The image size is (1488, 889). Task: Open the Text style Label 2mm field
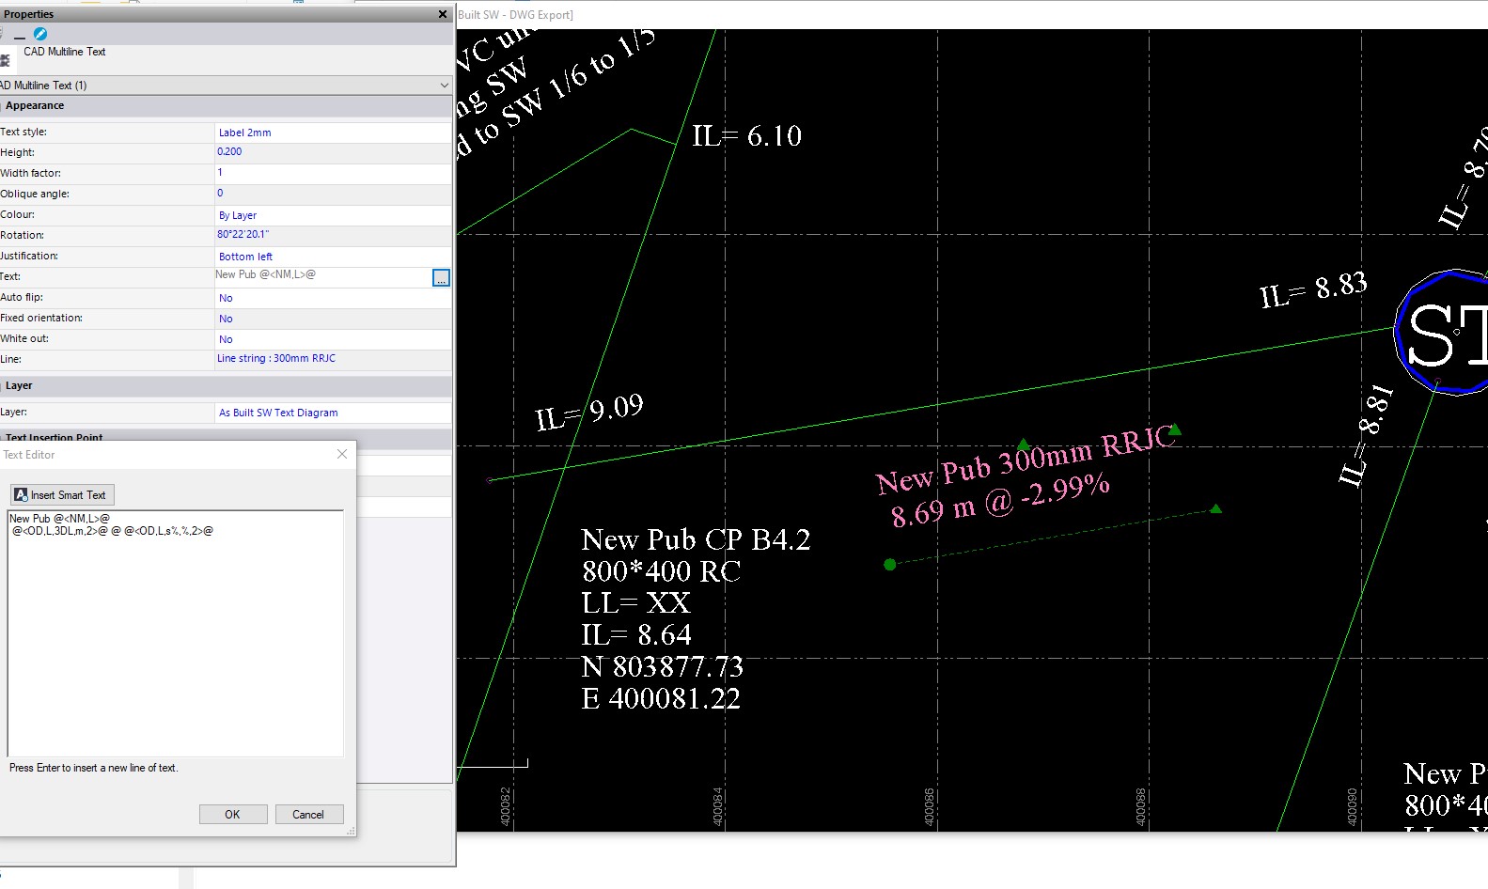pyautogui.click(x=332, y=133)
